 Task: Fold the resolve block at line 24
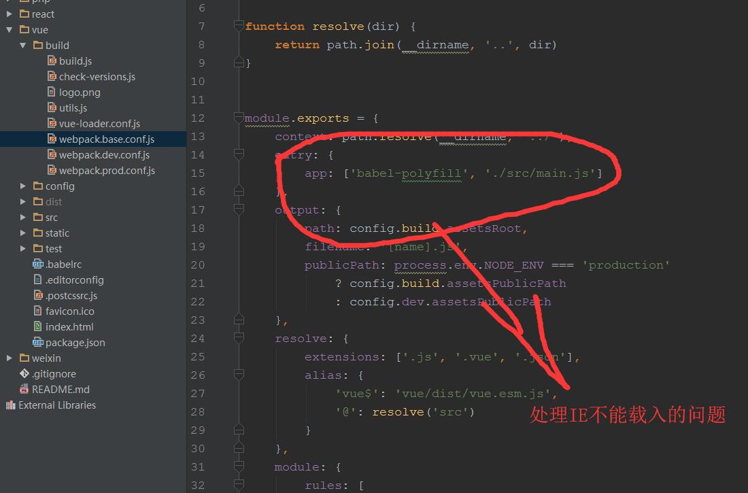(x=239, y=338)
